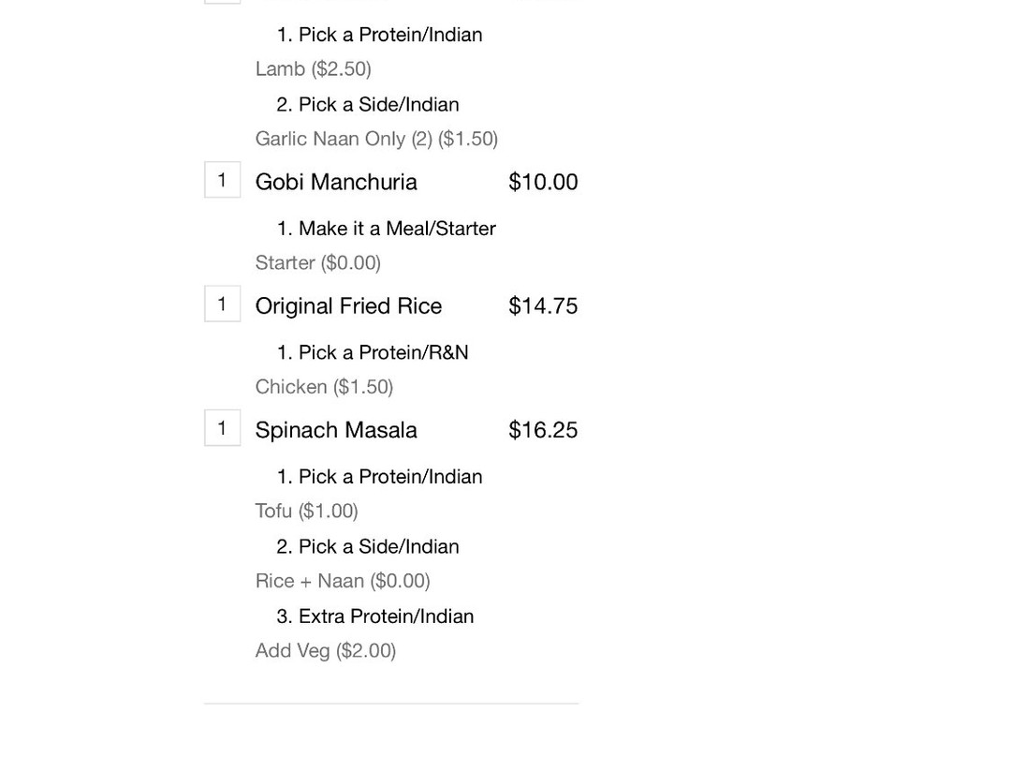Click the Starter ($0.00) option text
The height and width of the screenshot is (757, 1011).
point(318,262)
